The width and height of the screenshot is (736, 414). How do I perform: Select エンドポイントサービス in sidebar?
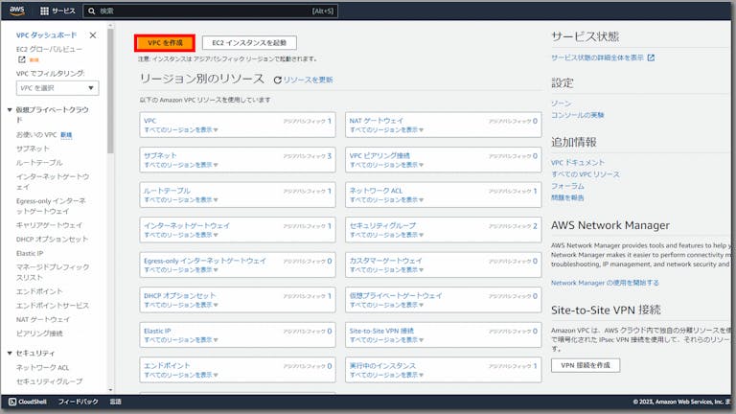click(x=53, y=306)
